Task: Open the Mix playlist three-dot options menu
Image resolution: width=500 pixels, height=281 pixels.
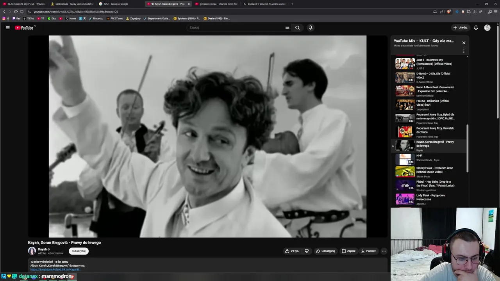Action: click(x=464, y=51)
